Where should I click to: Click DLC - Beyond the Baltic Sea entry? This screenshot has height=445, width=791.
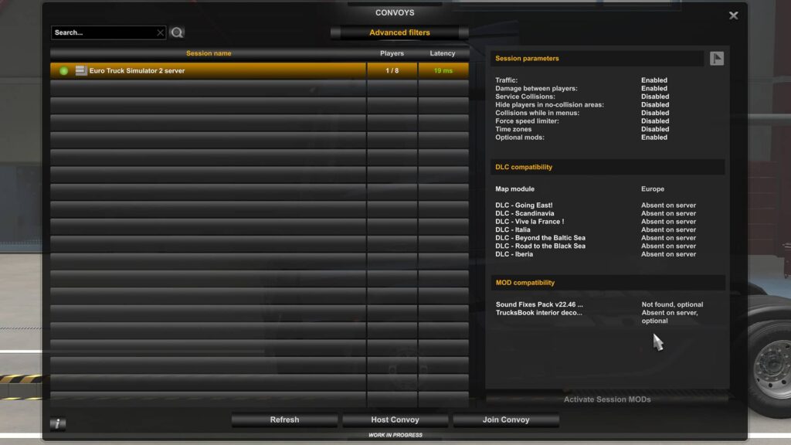540,238
